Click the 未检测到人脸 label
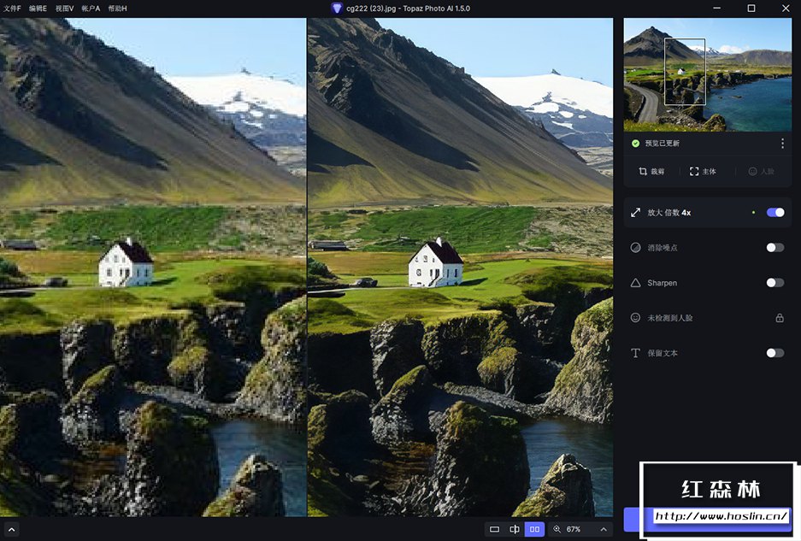This screenshot has width=801, height=541. 669,318
